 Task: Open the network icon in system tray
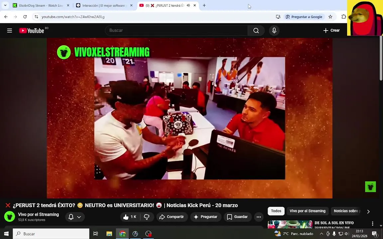pyautogui.click(x=340, y=234)
